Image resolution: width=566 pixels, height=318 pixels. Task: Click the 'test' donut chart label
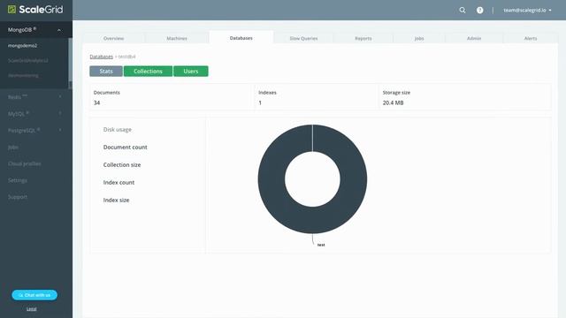coord(321,245)
